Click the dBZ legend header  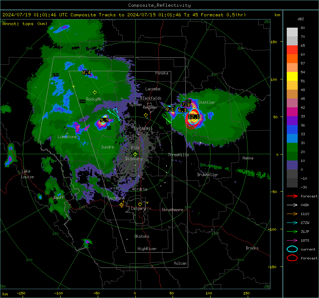coord(301,19)
